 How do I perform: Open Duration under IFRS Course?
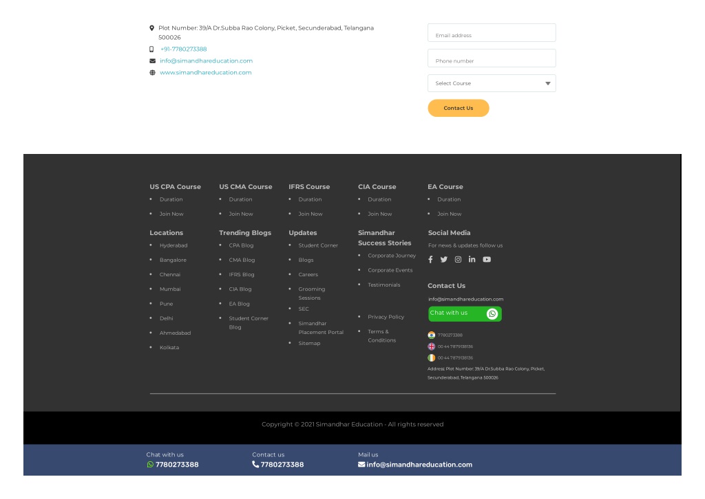[x=310, y=199]
